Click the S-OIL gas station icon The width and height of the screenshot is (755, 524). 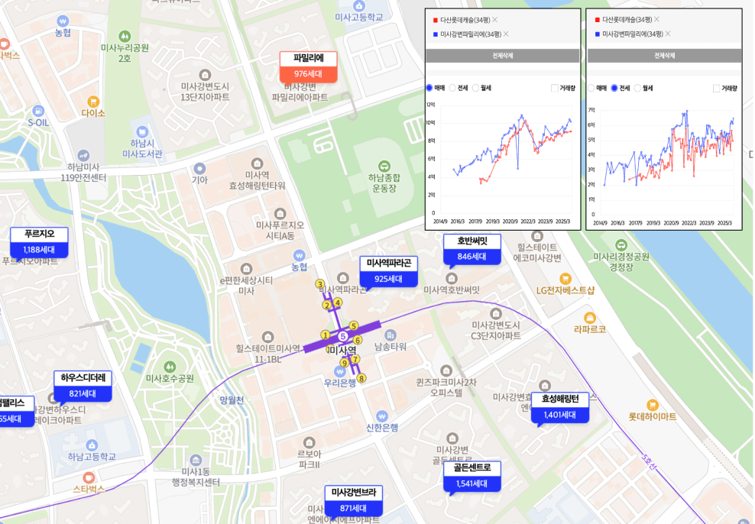click(38, 108)
